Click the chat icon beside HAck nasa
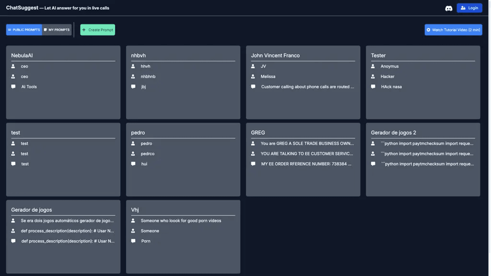This screenshot has height=276, width=491. [x=373, y=87]
